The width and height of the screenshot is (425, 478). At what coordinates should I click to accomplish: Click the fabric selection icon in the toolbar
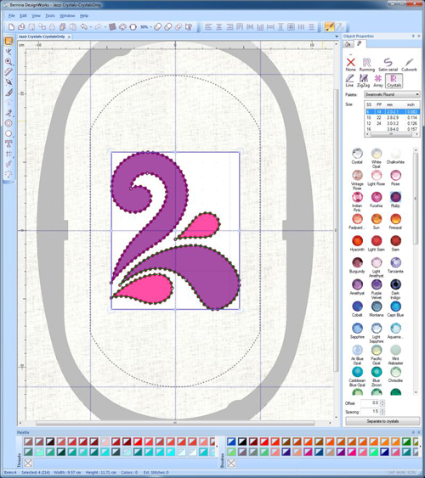point(112,27)
